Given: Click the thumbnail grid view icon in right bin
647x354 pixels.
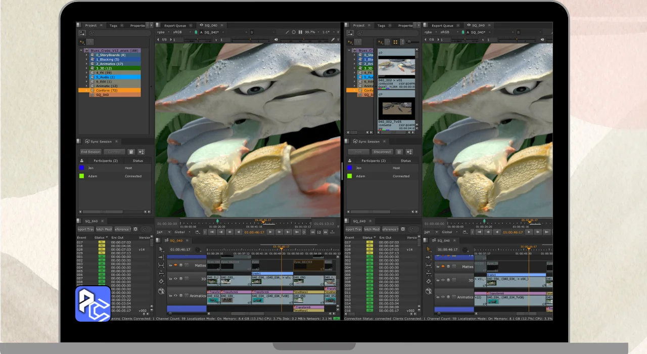Looking at the screenshot, I should pos(395,42).
